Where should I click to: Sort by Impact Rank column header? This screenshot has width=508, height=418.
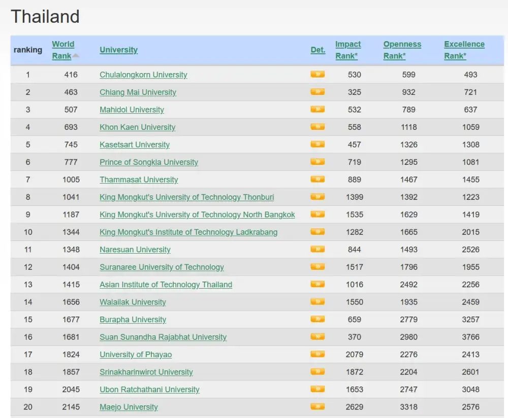coord(348,50)
